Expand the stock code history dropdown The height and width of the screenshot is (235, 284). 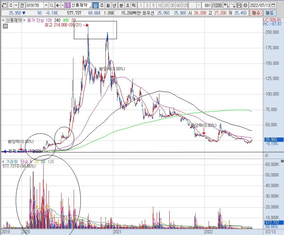pyautogui.click(x=46, y=5)
